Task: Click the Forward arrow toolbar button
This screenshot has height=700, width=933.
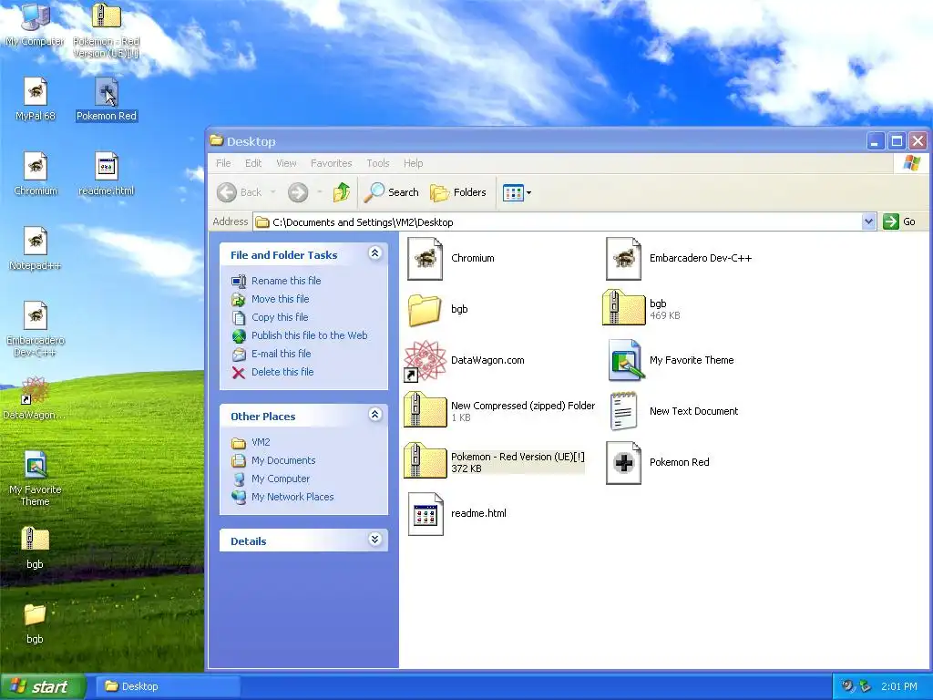Action: pos(298,192)
